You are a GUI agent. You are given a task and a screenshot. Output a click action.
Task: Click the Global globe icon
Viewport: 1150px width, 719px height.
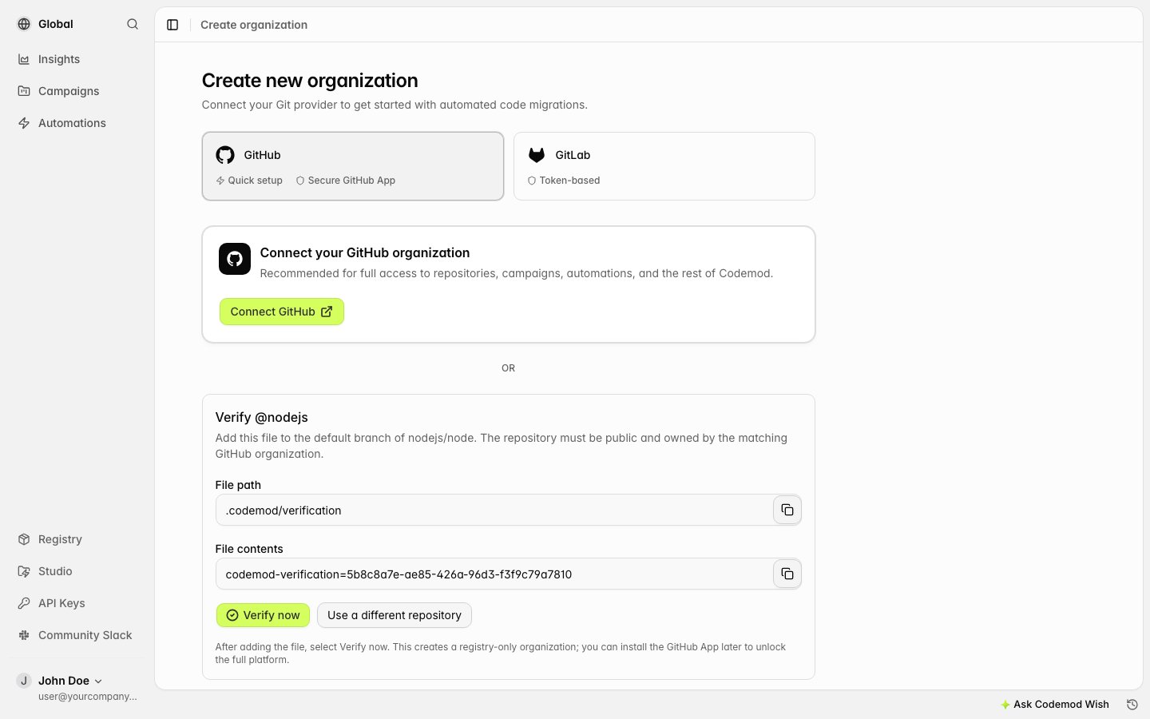(24, 24)
